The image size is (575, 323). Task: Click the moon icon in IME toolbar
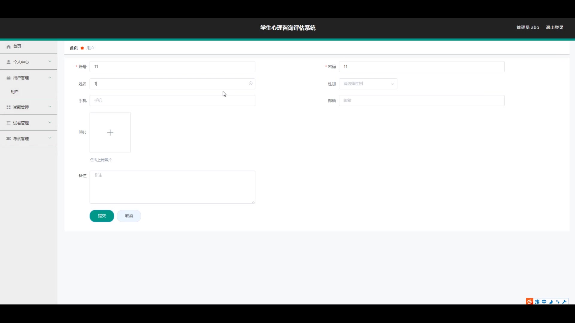(551, 301)
